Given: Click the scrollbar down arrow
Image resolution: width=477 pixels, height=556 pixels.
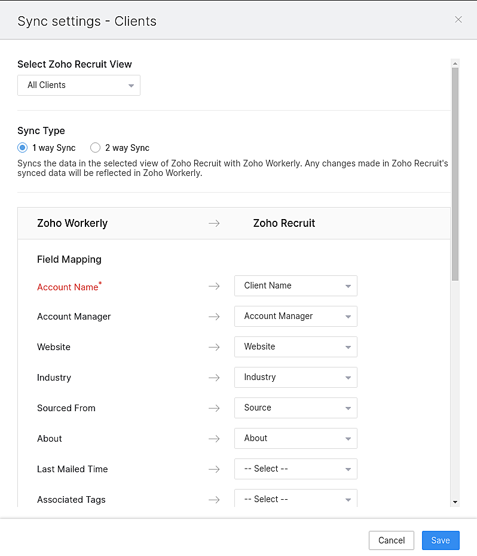Looking at the screenshot, I should click(x=455, y=502).
